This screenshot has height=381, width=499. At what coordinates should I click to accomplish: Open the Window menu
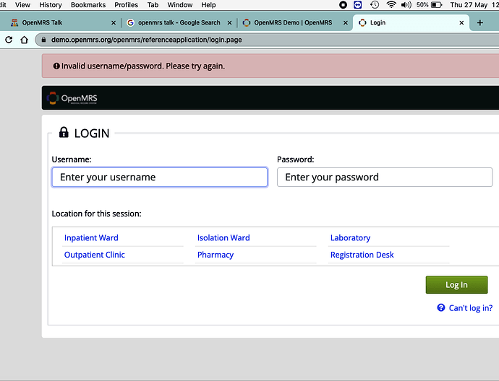click(x=180, y=5)
